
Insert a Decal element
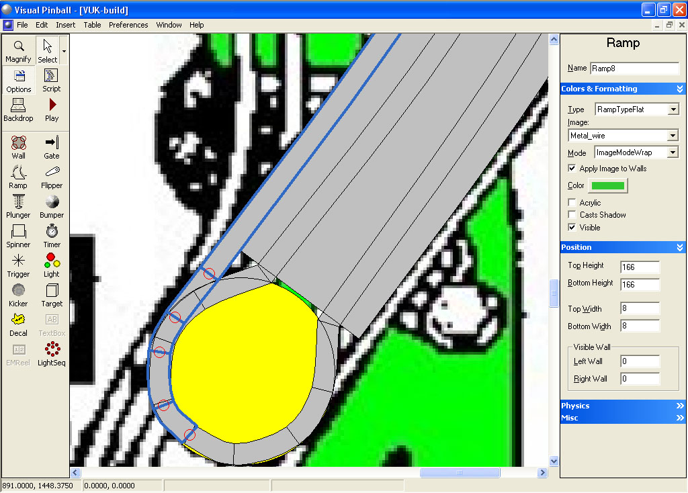pyautogui.click(x=18, y=324)
